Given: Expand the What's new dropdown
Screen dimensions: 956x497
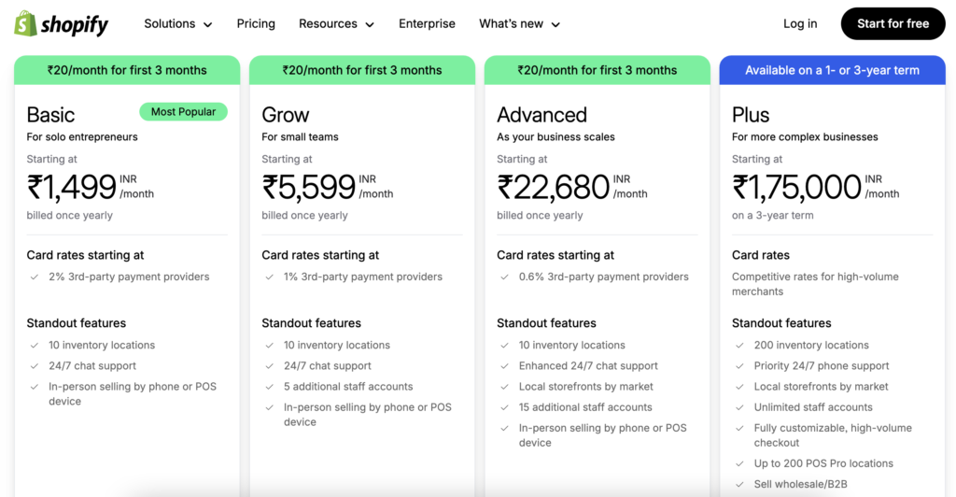Looking at the screenshot, I should tap(519, 23).
